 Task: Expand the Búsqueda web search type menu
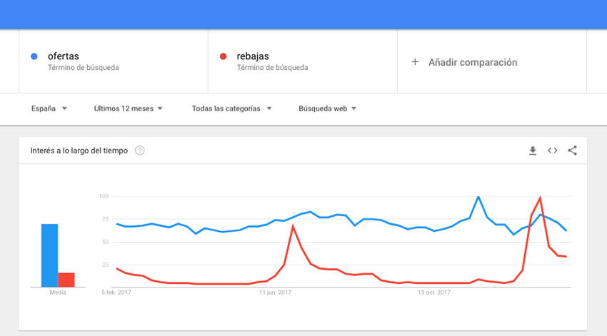[327, 108]
